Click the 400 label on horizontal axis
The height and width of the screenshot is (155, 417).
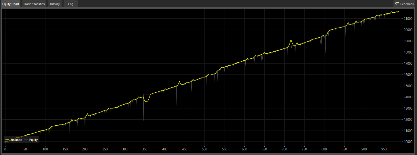click(165, 149)
